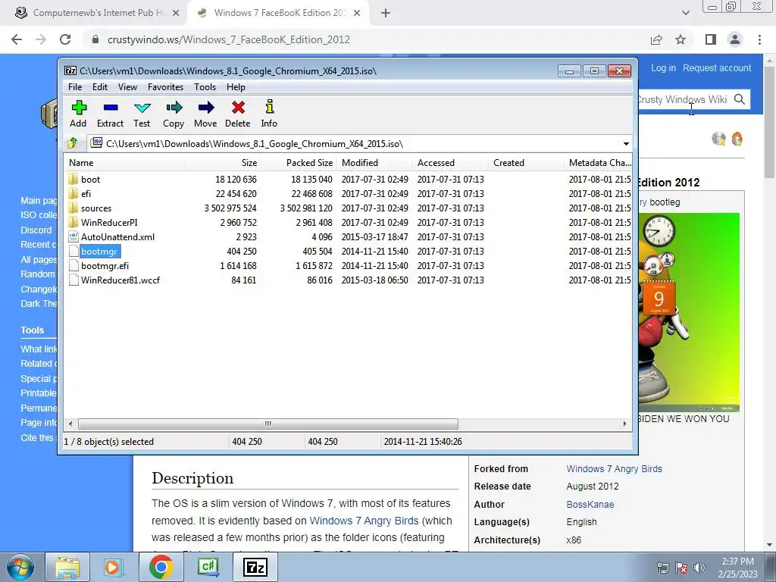The height and width of the screenshot is (582, 776).
Task: Select the WinReducerPI folder icon
Action: coord(74,222)
